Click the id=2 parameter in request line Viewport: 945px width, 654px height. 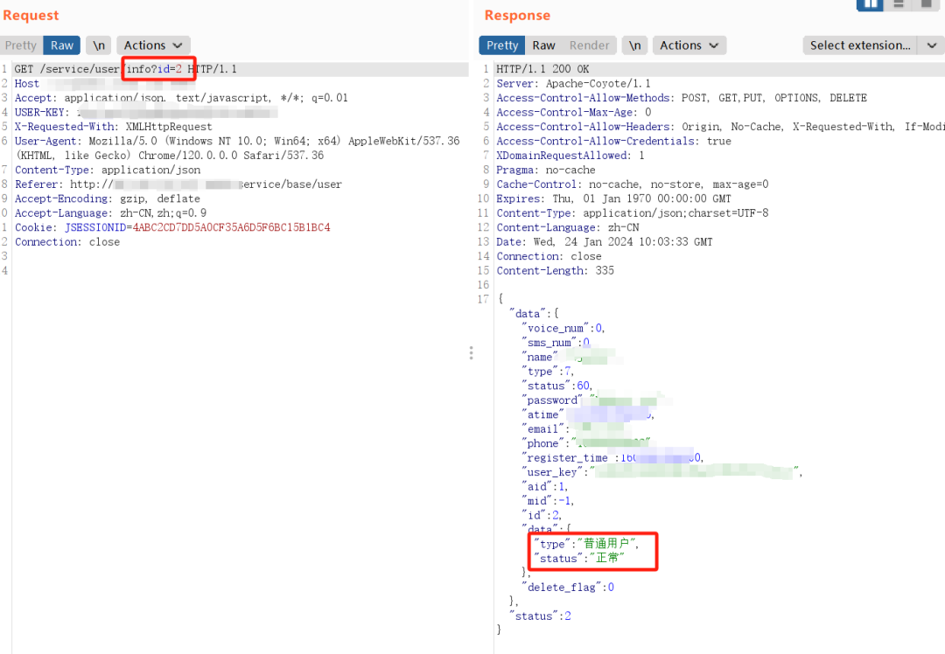(x=169, y=69)
